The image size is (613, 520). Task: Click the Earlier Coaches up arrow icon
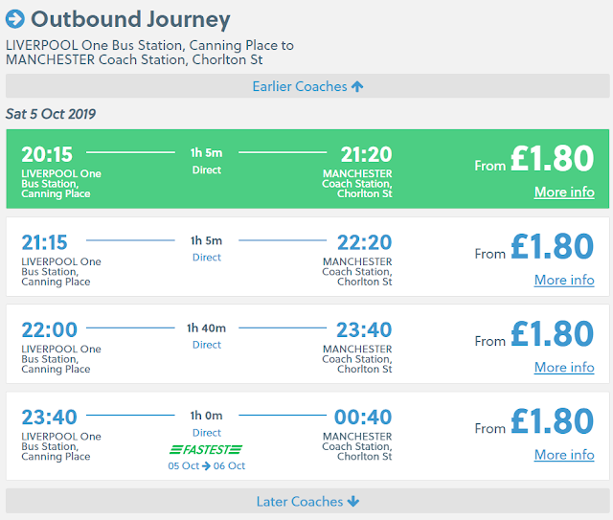click(x=357, y=86)
